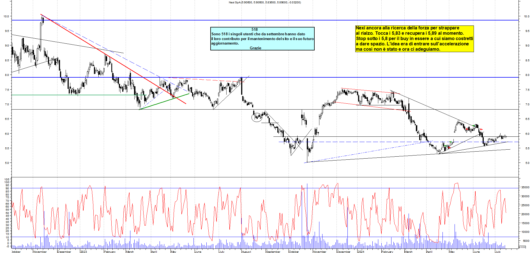Click the April label after 2024
The height and width of the screenshot is (253, 530).
(x=429, y=252)
